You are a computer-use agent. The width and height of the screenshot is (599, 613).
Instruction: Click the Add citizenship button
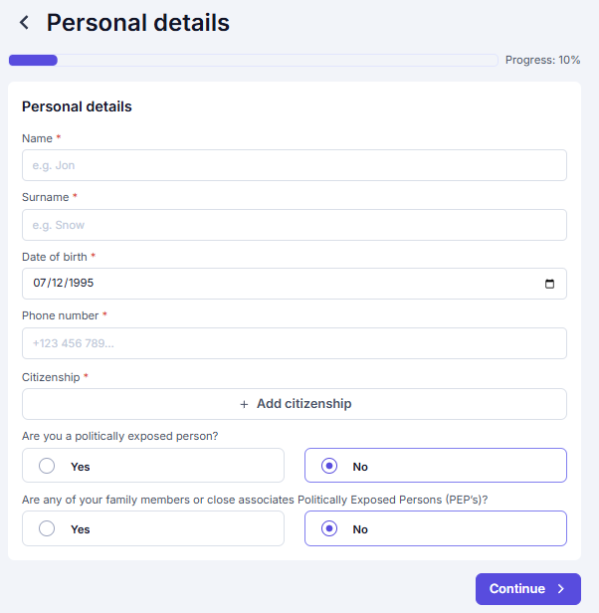tap(294, 404)
